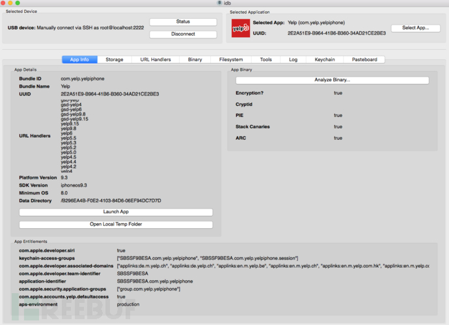Select the App Info tab
Screen dimensions: 449x325
[79, 60]
